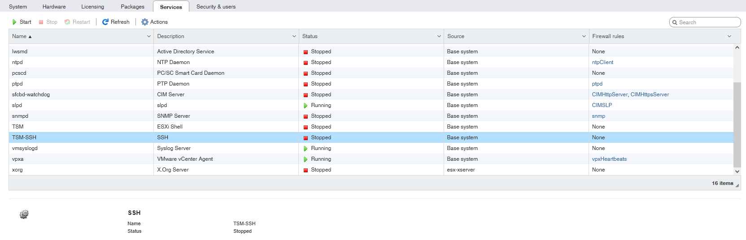The image size is (746, 240).
Task: Click the green Running icon for vpxa
Action: click(305, 159)
